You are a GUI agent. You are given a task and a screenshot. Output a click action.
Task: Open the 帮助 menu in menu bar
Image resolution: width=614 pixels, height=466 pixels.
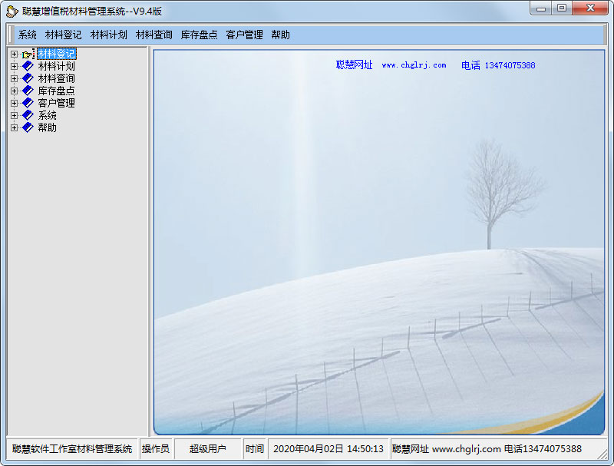tap(280, 35)
